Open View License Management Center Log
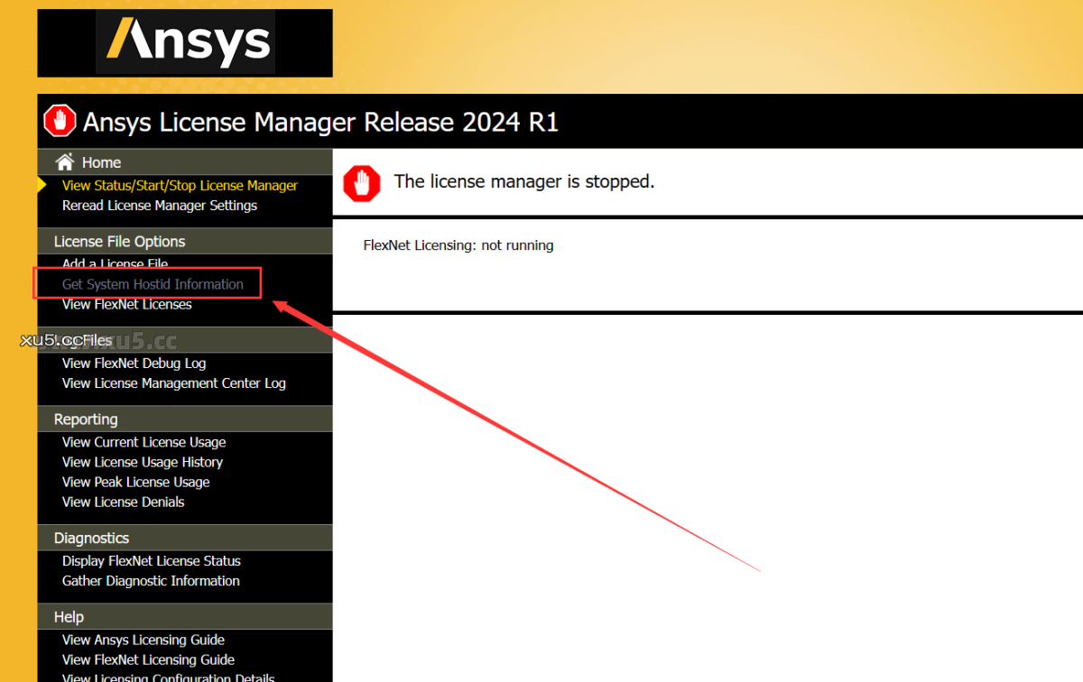 (x=173, y=382)
